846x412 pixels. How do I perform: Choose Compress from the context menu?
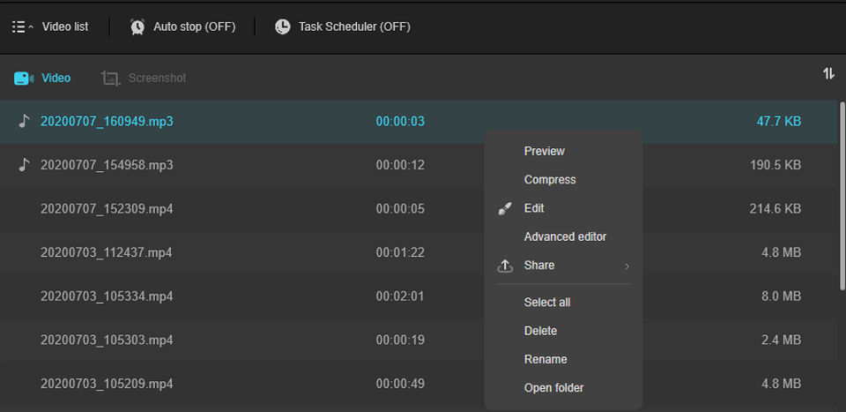point(549,180)
